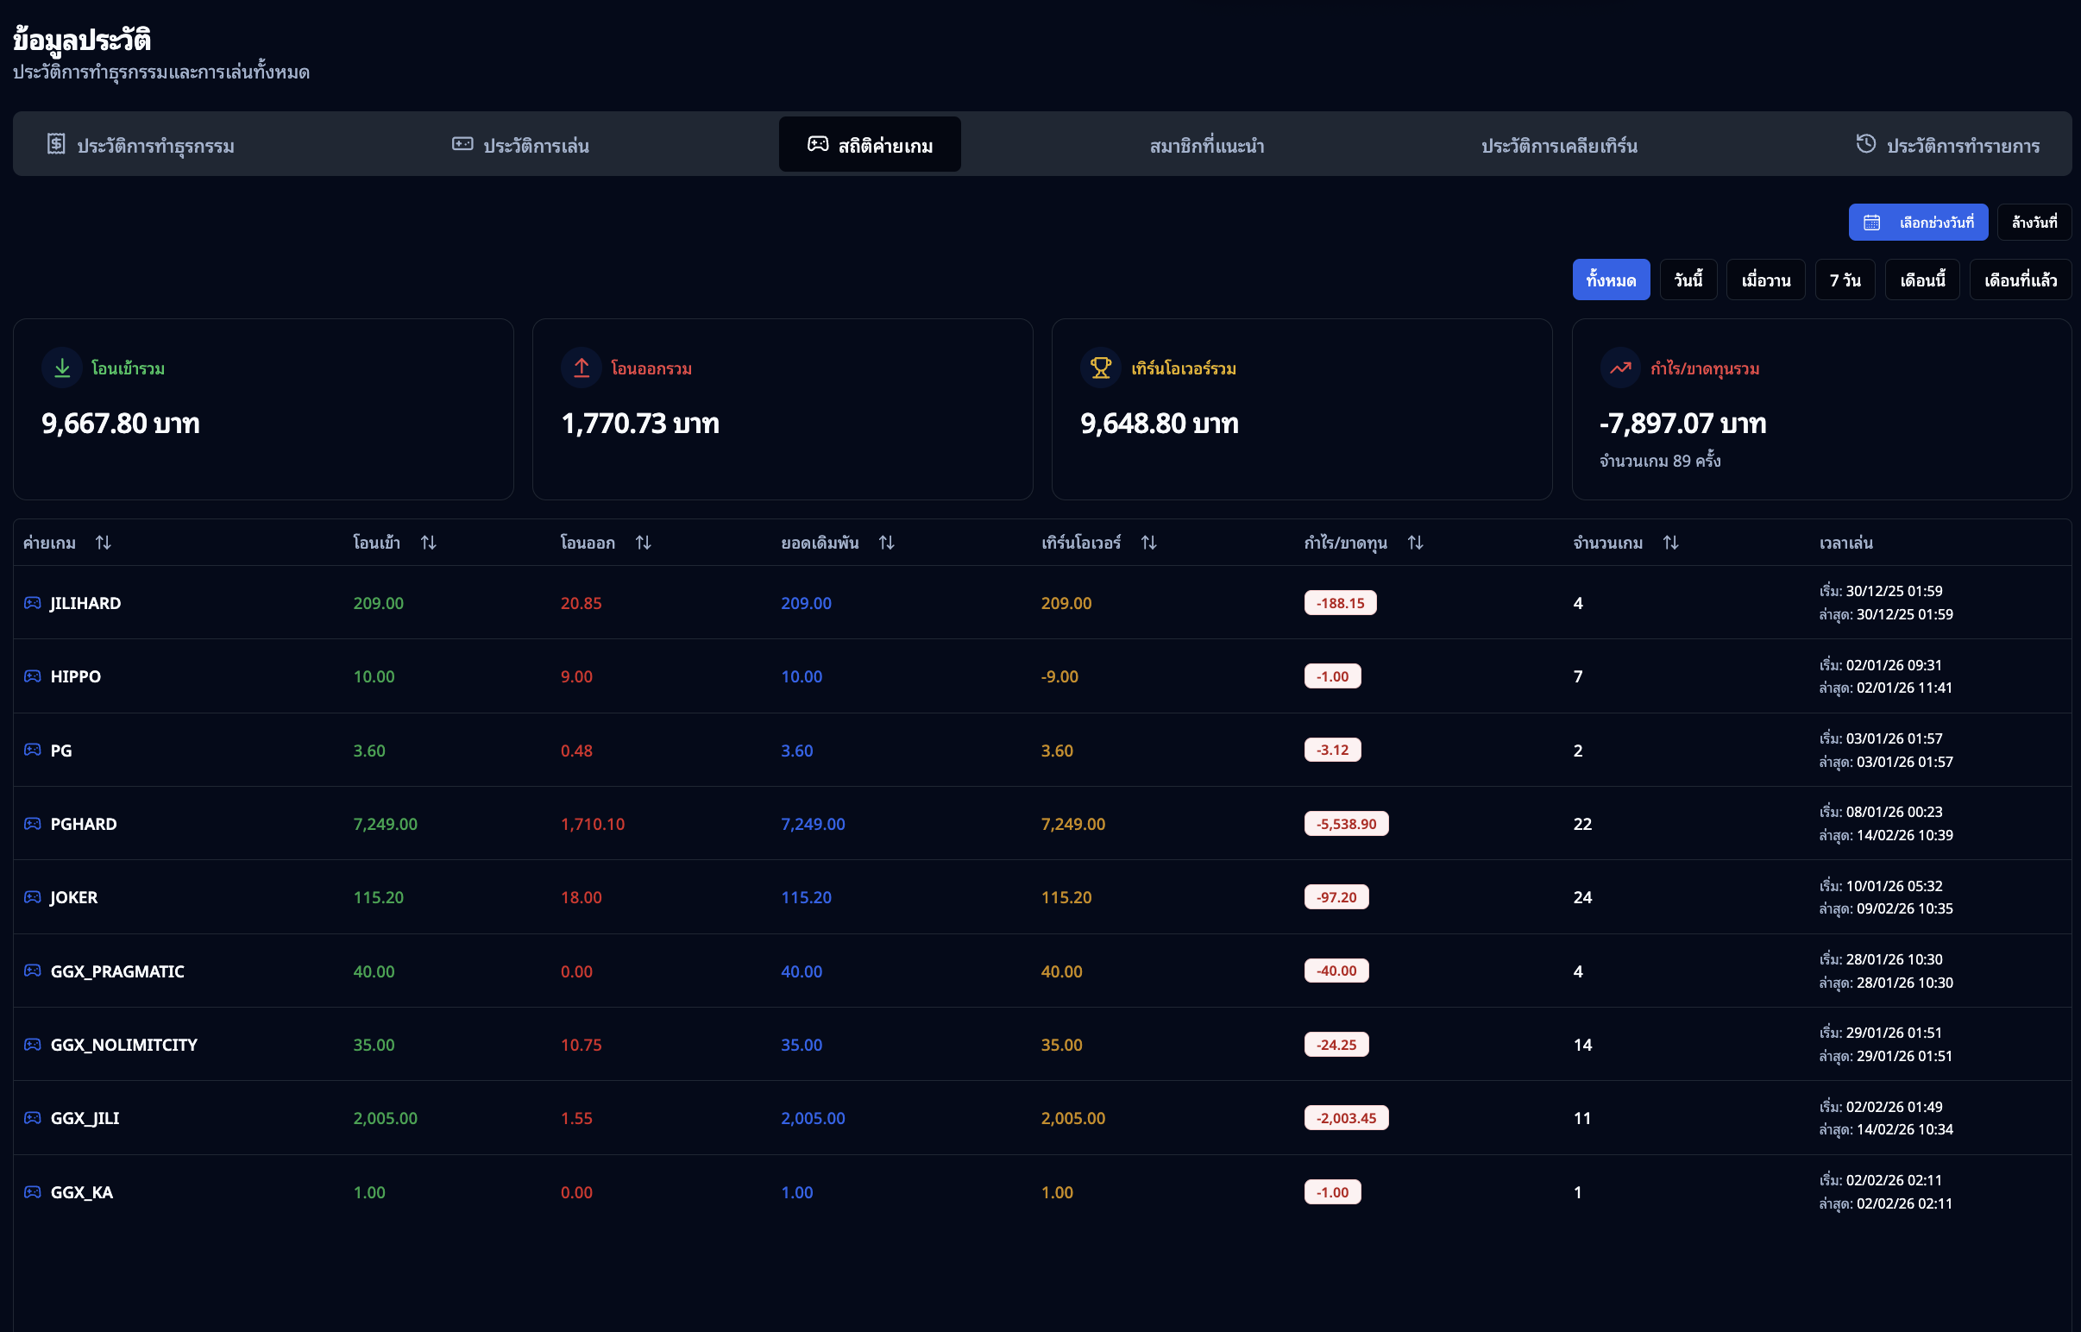This screenshot has height=1332, width=2081.
Task: Select the ทั้งหมด date filter
Action: [x=1611, y=280]
